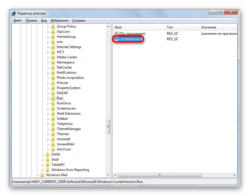This screenshot has height=196, width=249.
Task: Click the GrpConv folder icon
Action: (x=53, y=32)
